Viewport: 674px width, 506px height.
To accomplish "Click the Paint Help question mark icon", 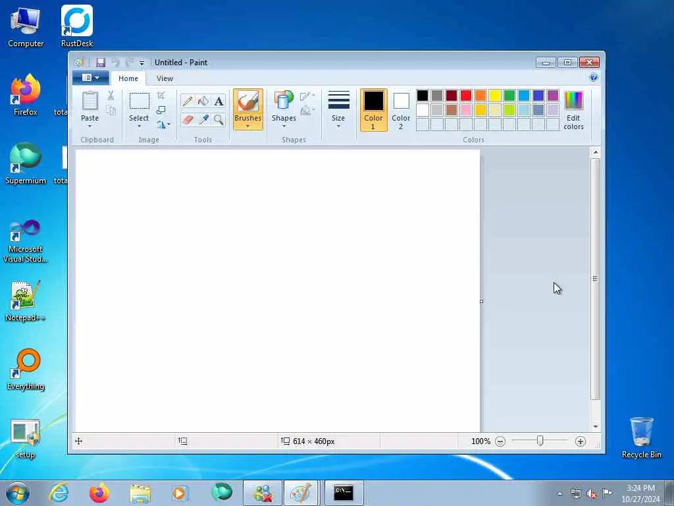I will click(x=594, y=78).
